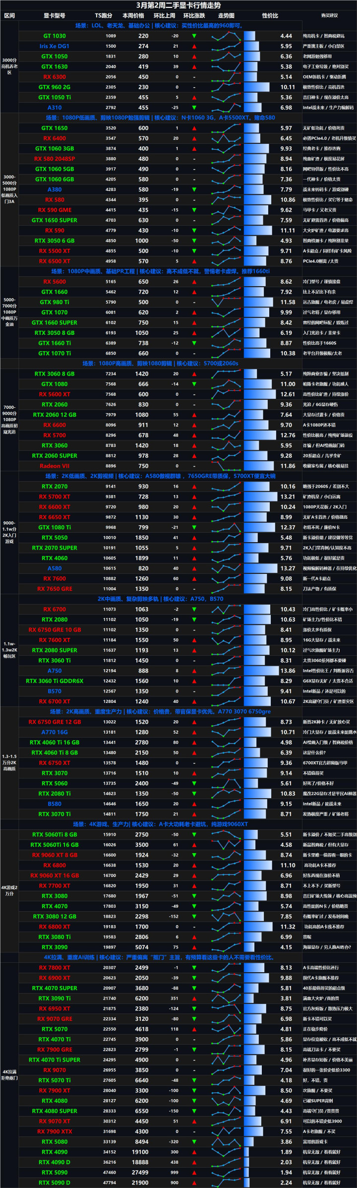This screenshot has height=1188, width=357.
Task: Click the red up arrow in RX 5600 row
Action: [x=194, y=282]
